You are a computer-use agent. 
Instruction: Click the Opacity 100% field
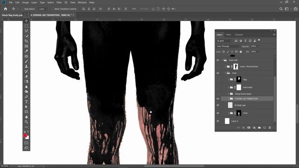point(253,46)
